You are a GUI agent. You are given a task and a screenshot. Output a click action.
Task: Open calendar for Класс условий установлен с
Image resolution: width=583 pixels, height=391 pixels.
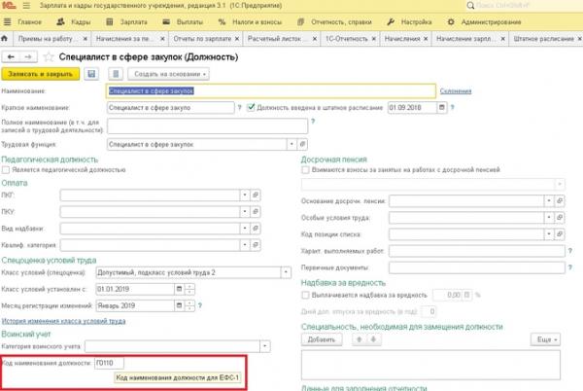pyautogui.click(x=179, y=289)
